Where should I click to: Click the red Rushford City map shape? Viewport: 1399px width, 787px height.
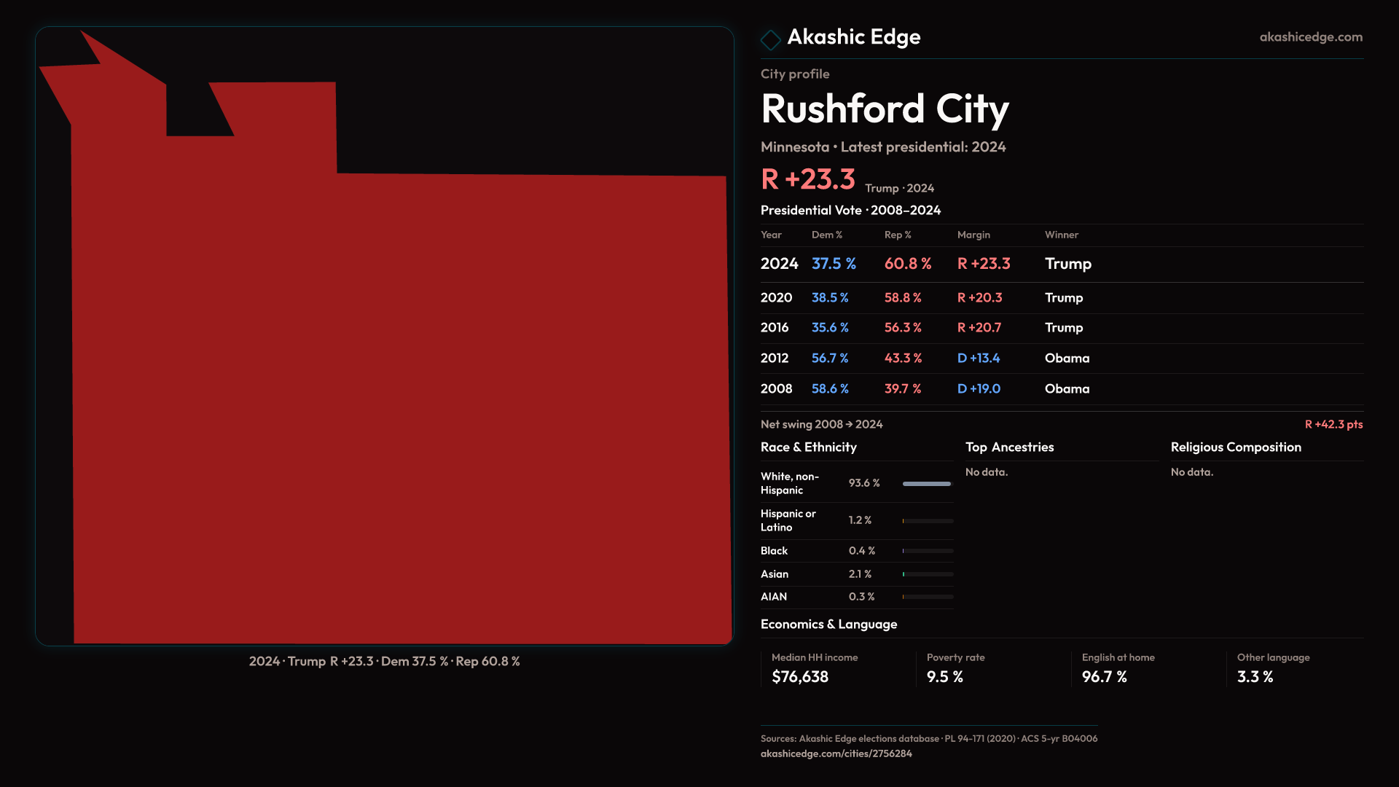(401, 408)
